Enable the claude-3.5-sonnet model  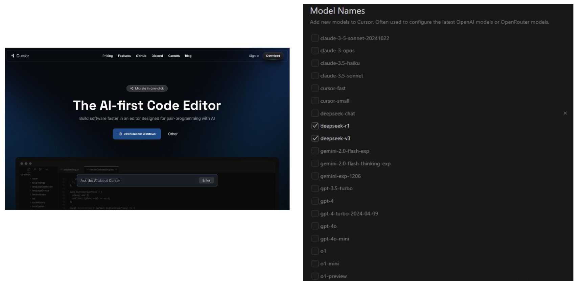click(315, 76)
